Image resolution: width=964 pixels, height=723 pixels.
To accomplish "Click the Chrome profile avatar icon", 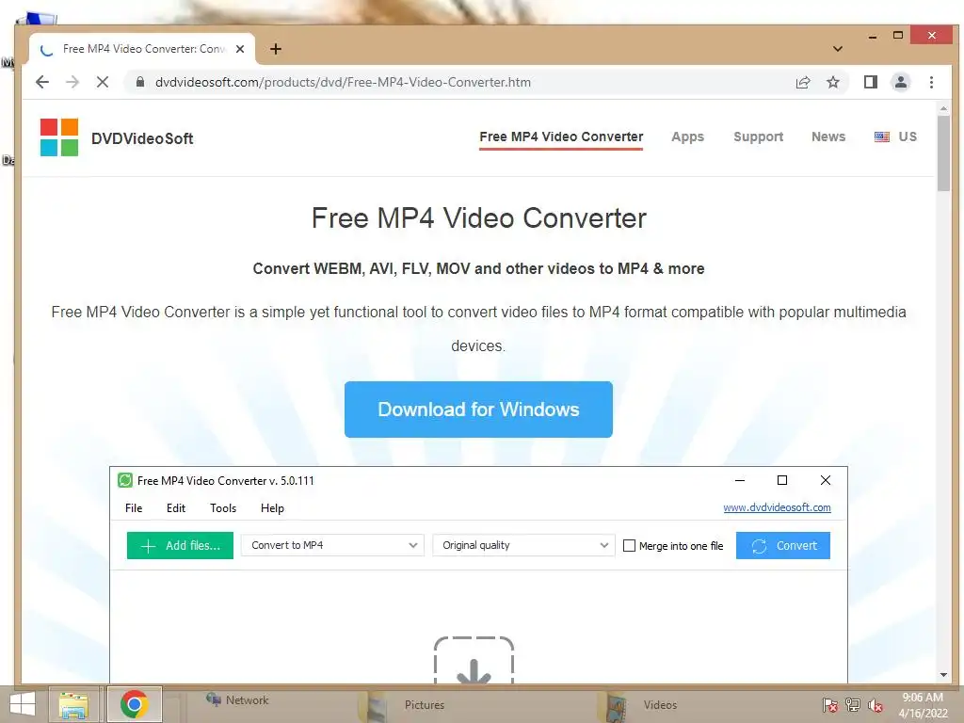I will tap(901, 82).
